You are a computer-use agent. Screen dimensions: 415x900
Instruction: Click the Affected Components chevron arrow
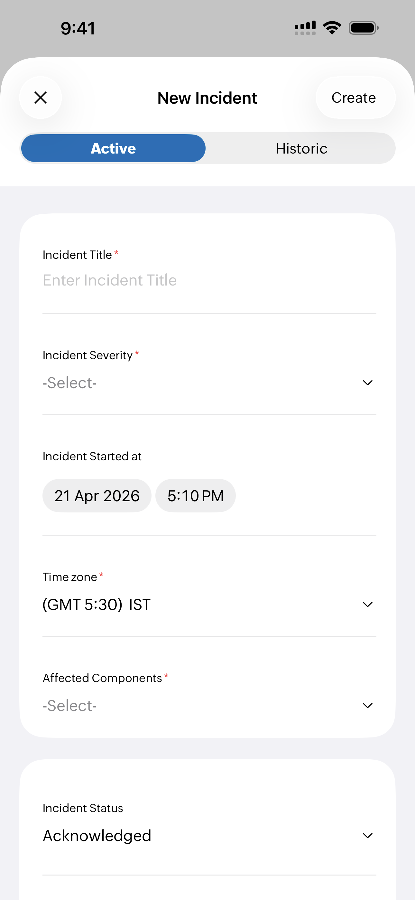367,706
